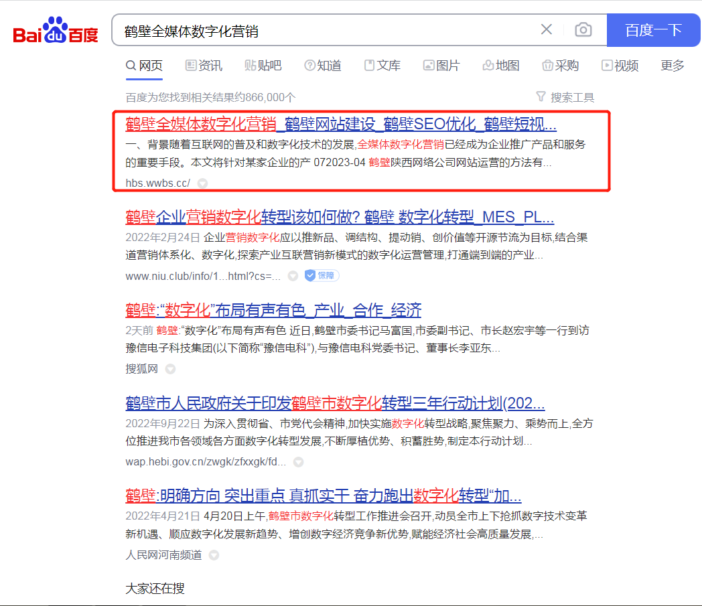The image size is (702, 606).
Task: Open result 鹤壁:明确方向 突出重点 真抓实干
Action: coord(324,496)
